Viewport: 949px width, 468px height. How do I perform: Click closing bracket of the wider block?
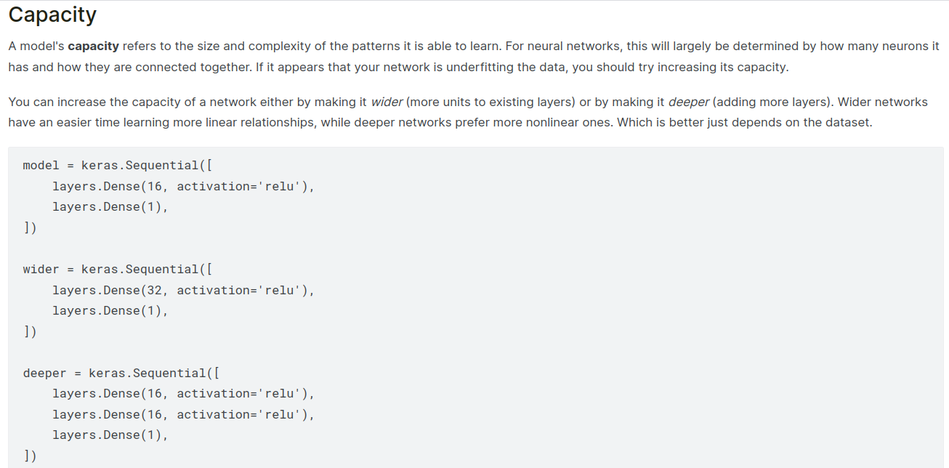click(30, 332)
